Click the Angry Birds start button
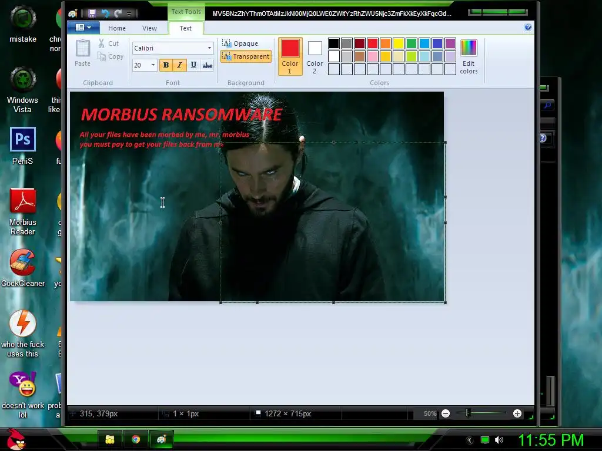 [x=16, y=439]
